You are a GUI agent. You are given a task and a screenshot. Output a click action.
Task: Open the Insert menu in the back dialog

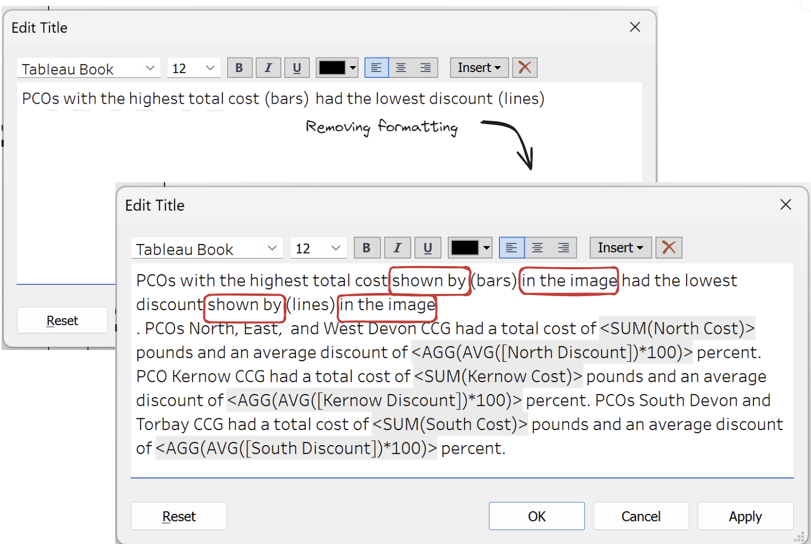[479, 68]
